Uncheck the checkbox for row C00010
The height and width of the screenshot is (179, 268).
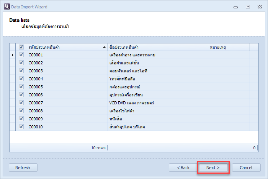tap(21, 127)
